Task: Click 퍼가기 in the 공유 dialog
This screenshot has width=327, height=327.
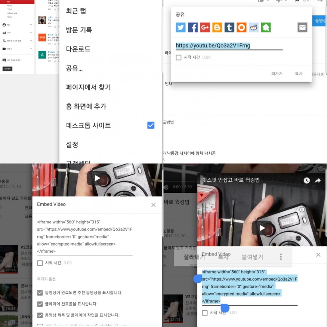Action: (277, 74)
